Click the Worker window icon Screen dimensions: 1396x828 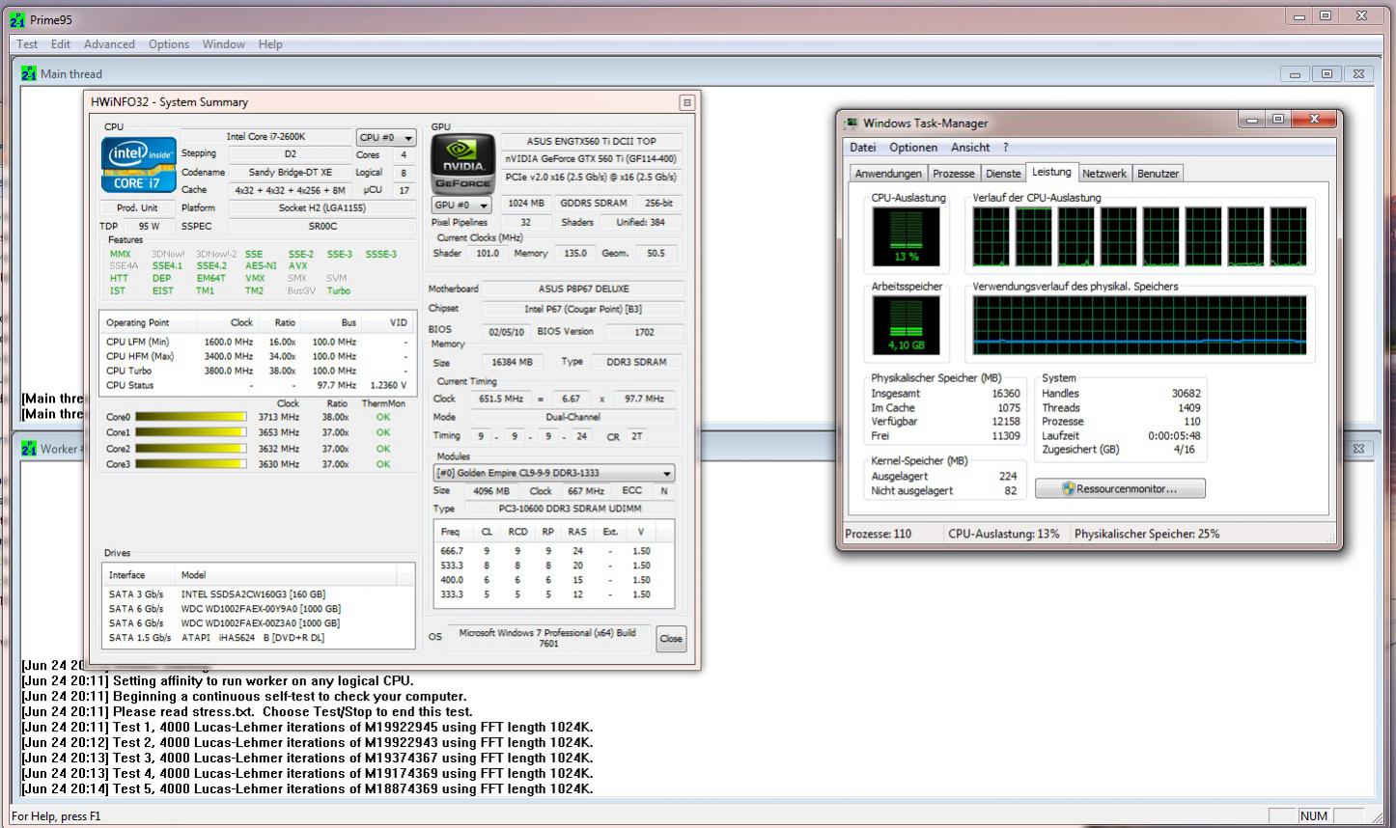29,449
